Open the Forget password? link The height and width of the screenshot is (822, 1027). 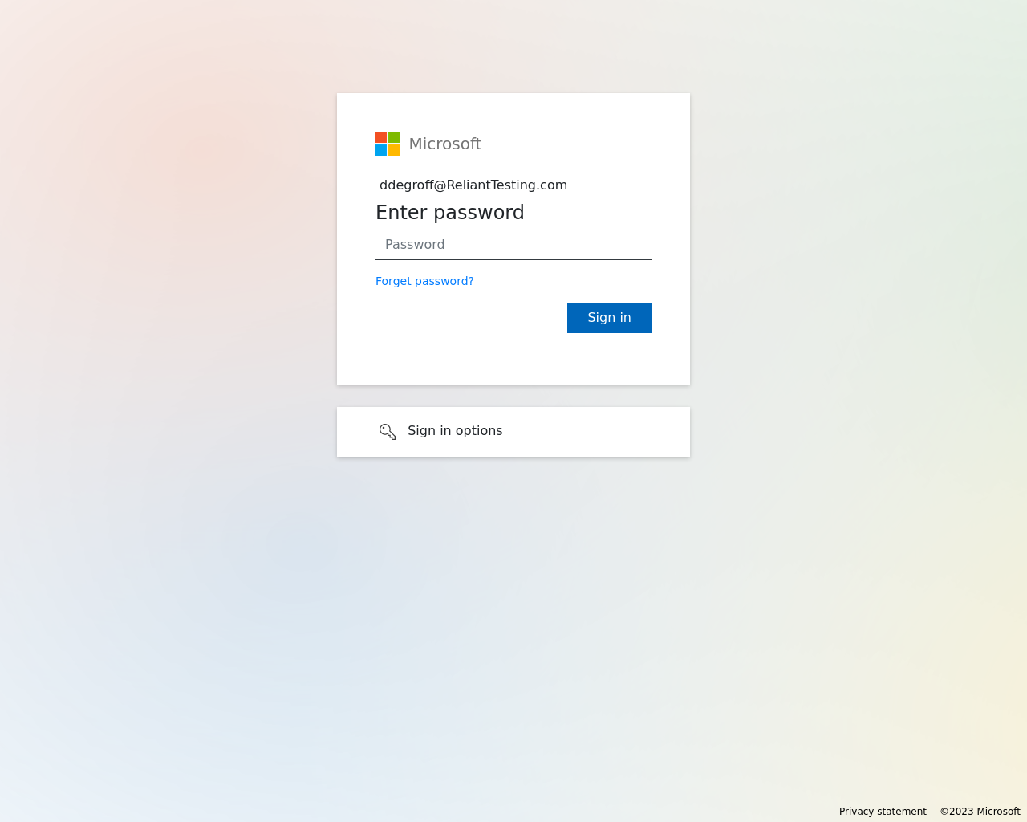tap(424, 281)
